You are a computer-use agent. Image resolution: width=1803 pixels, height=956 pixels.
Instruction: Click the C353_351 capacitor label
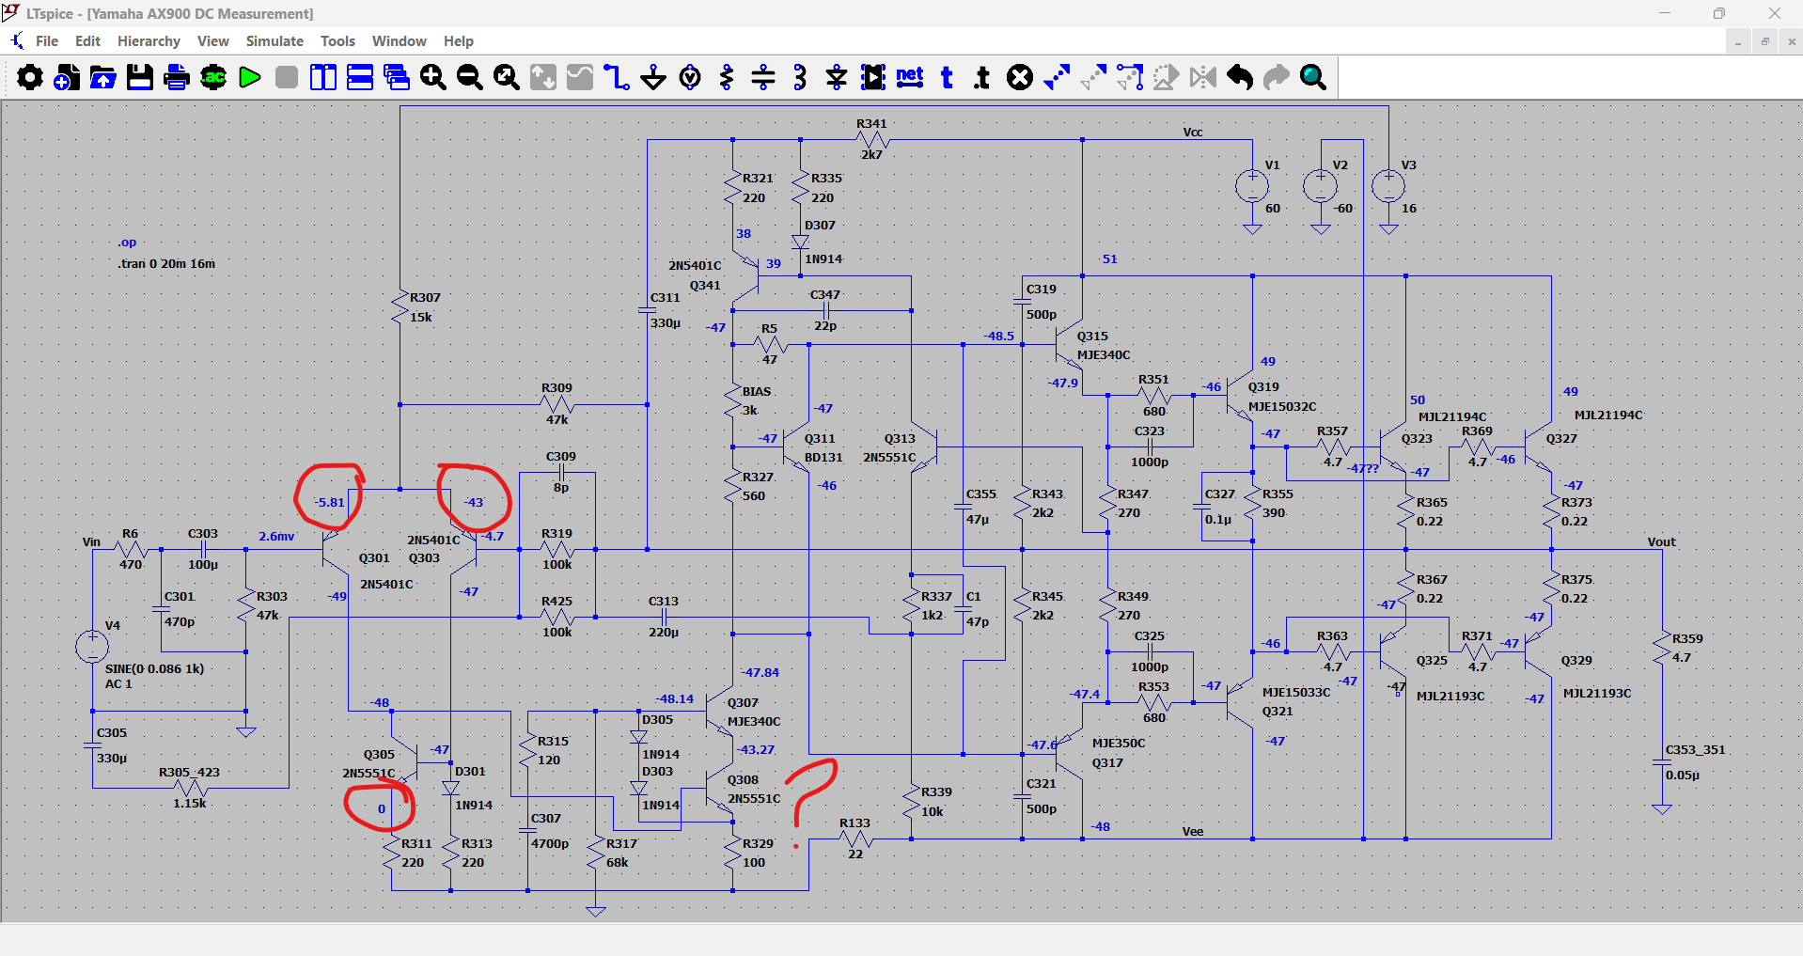1696,750
